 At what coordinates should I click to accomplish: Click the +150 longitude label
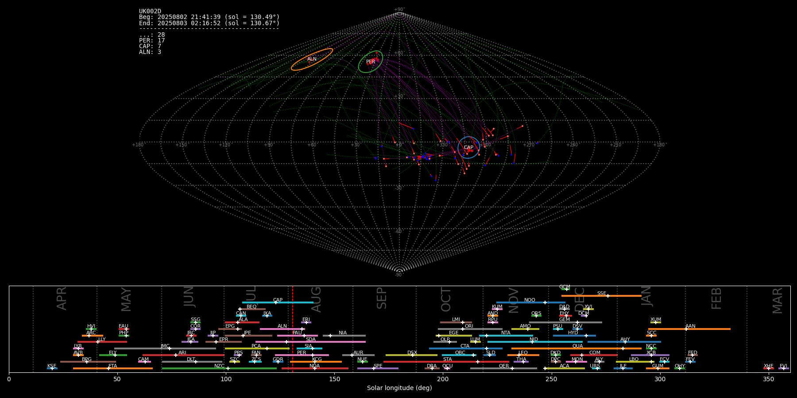click(181, 145)
